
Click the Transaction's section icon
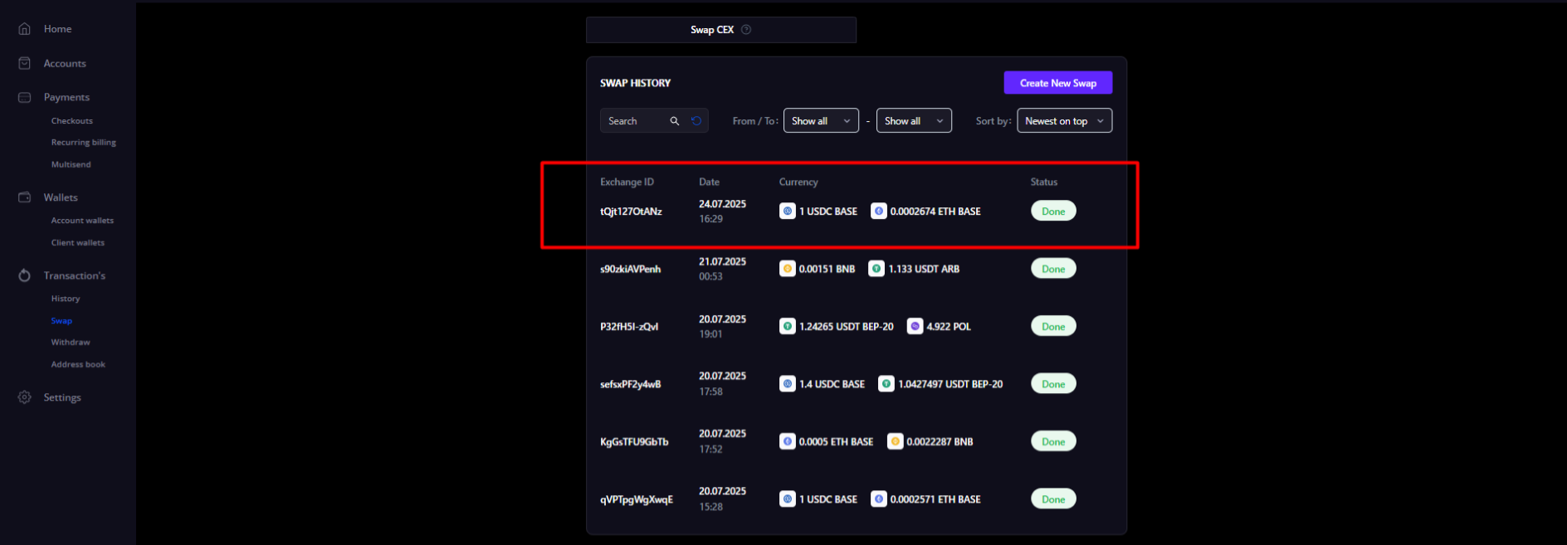(x=25, y=275)
